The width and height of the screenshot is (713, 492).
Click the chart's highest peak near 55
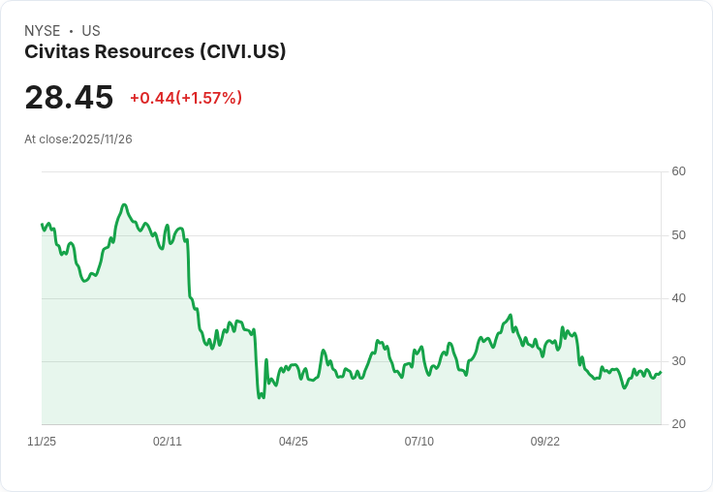tap(124, 205)
